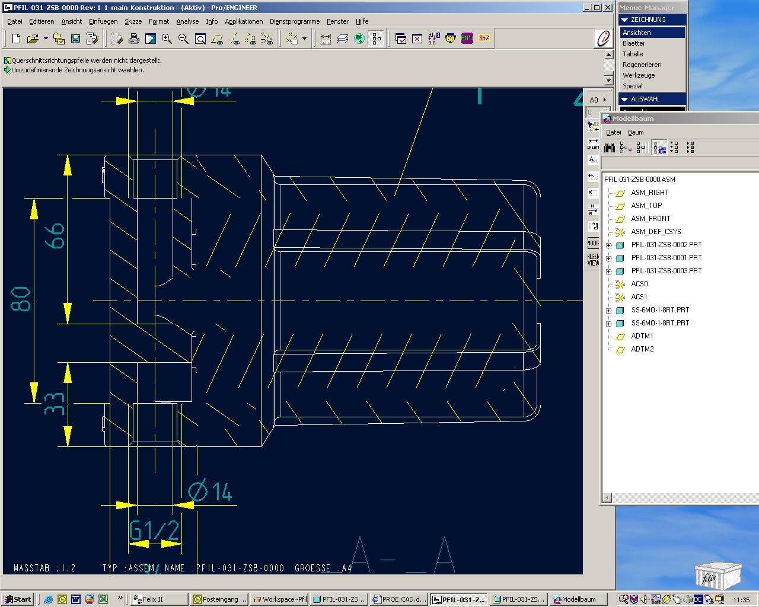Refit the drawing to window icon
The image size is (759, 607).
[200, 39]
